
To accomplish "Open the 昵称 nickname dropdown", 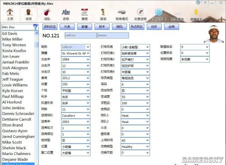I will pyautogui.click(x=75, y=47).
